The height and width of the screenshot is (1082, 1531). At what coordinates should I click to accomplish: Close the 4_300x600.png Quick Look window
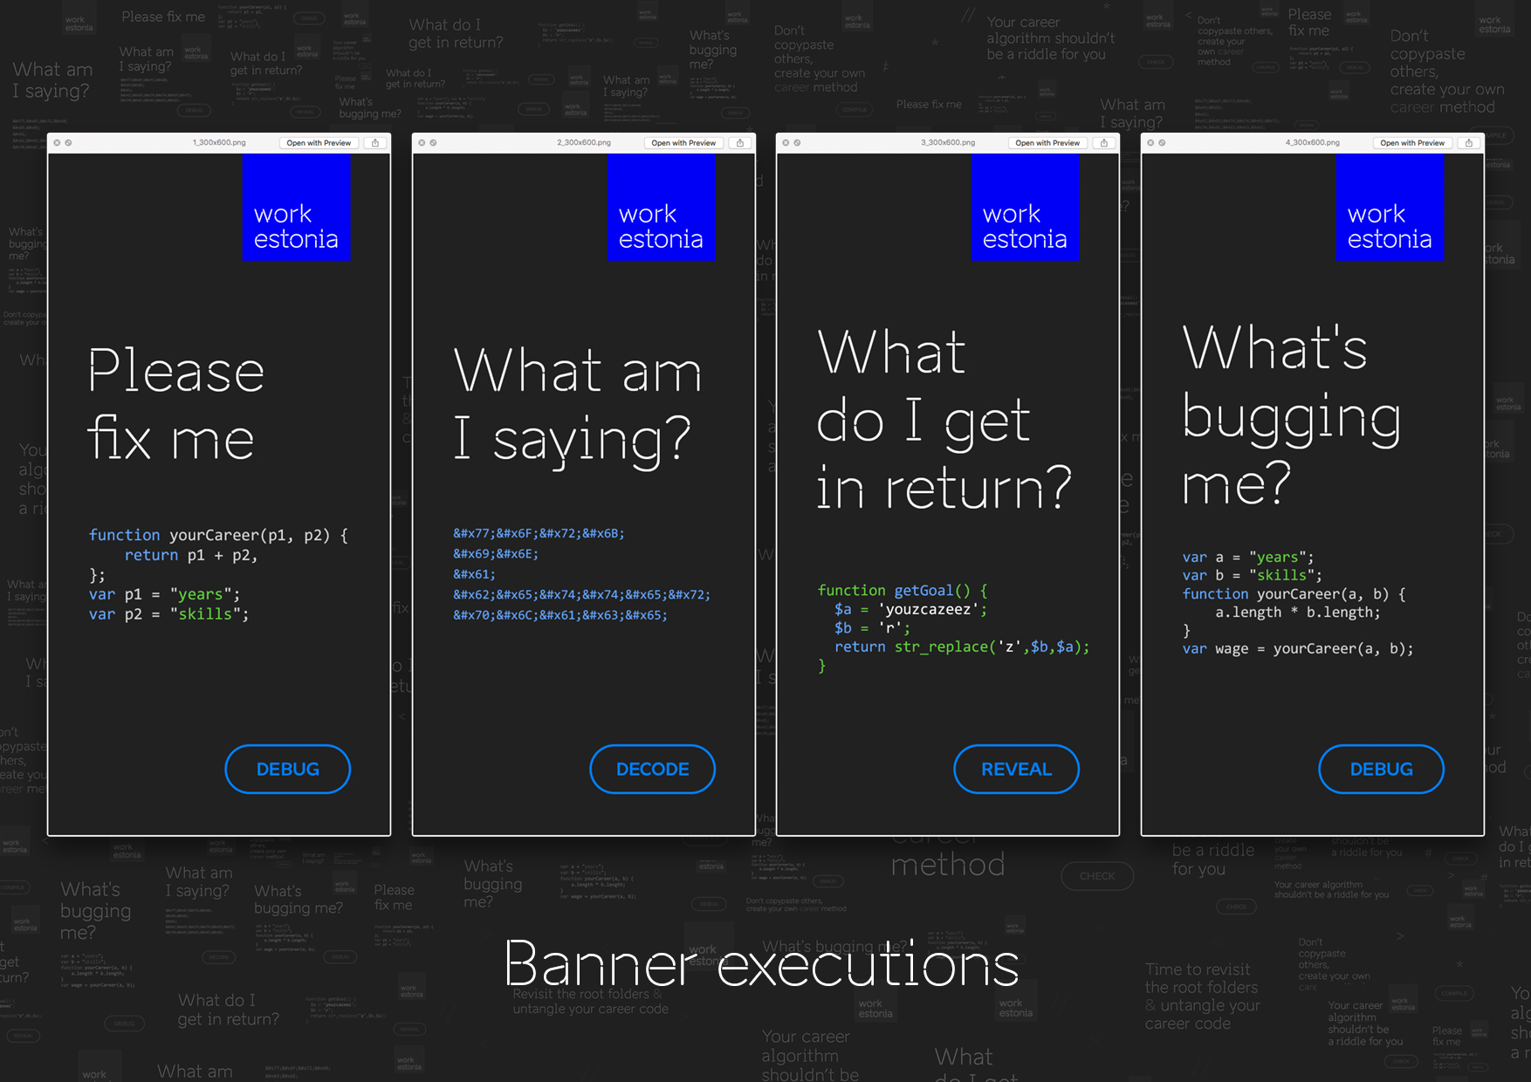tap(1150, 143)
